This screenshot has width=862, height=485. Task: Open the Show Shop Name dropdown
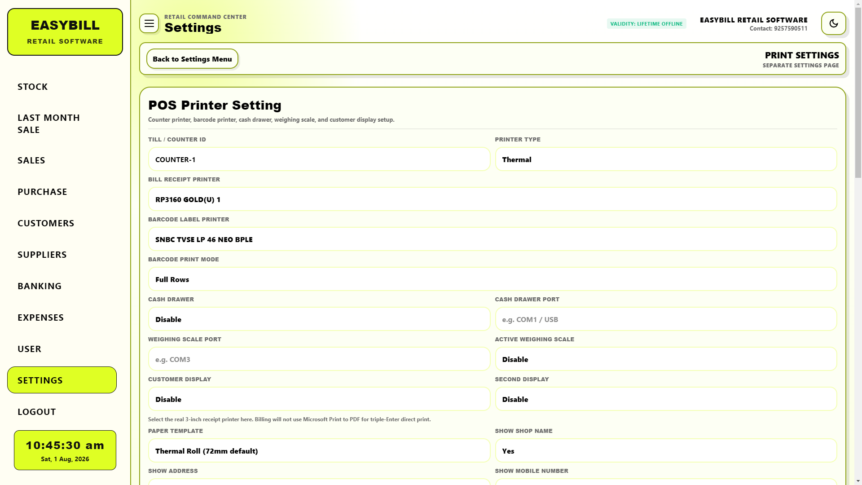666,451
